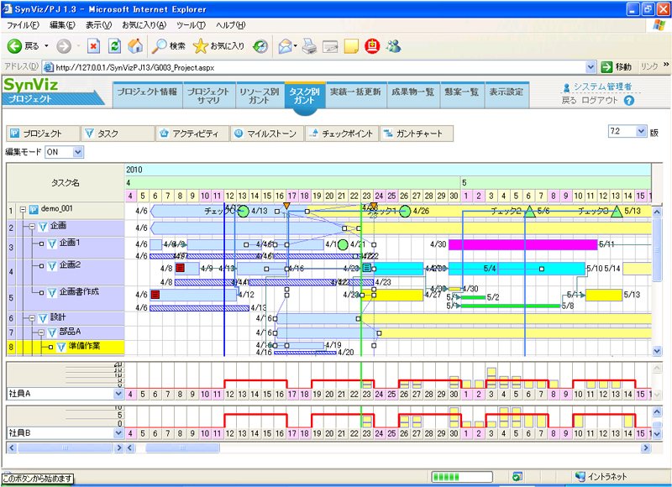Screen dimensions: 672x487
Task: Click the Gantt horizontal scrollbar thumb
Action: tap(182, 448)
